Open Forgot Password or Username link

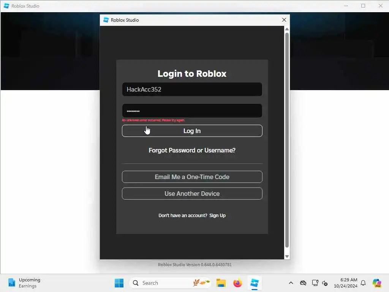(x=192, y=151)
